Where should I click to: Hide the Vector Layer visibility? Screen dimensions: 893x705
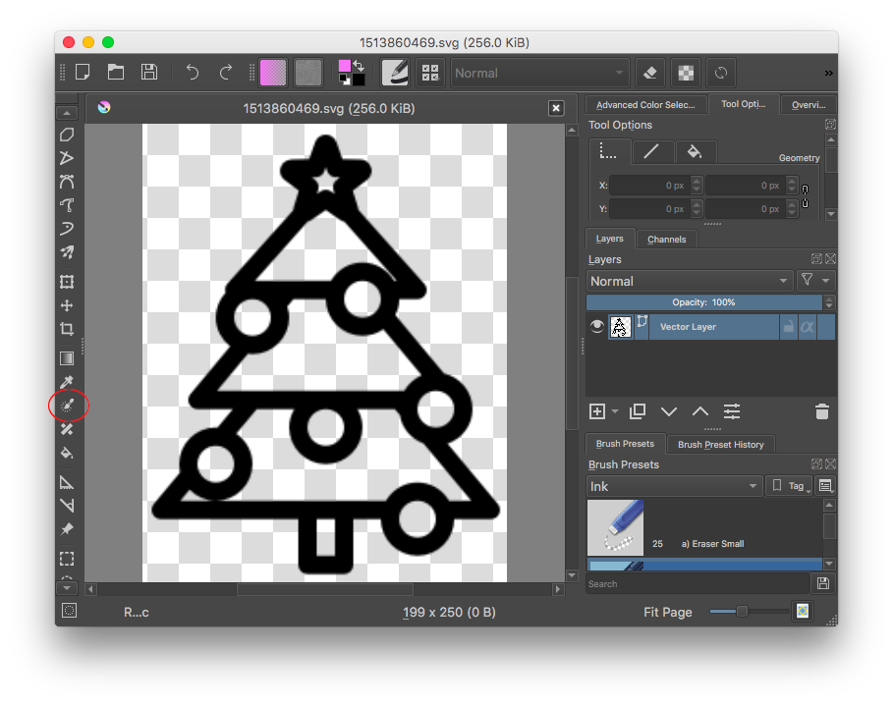[x=596, y=325]
